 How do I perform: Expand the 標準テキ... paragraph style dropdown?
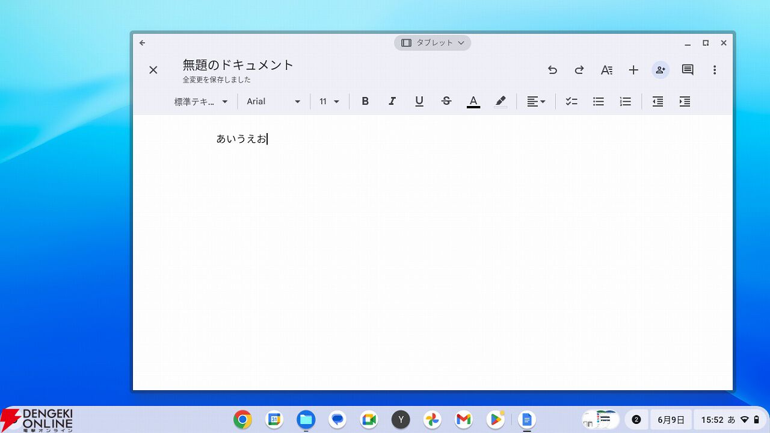click(202, 102)
